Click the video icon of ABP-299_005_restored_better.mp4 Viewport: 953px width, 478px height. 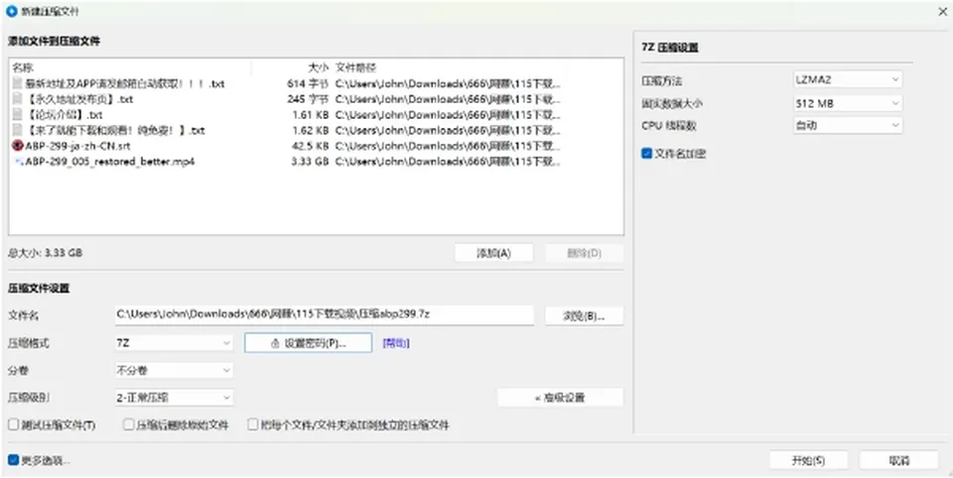click(x=18, y=162)
